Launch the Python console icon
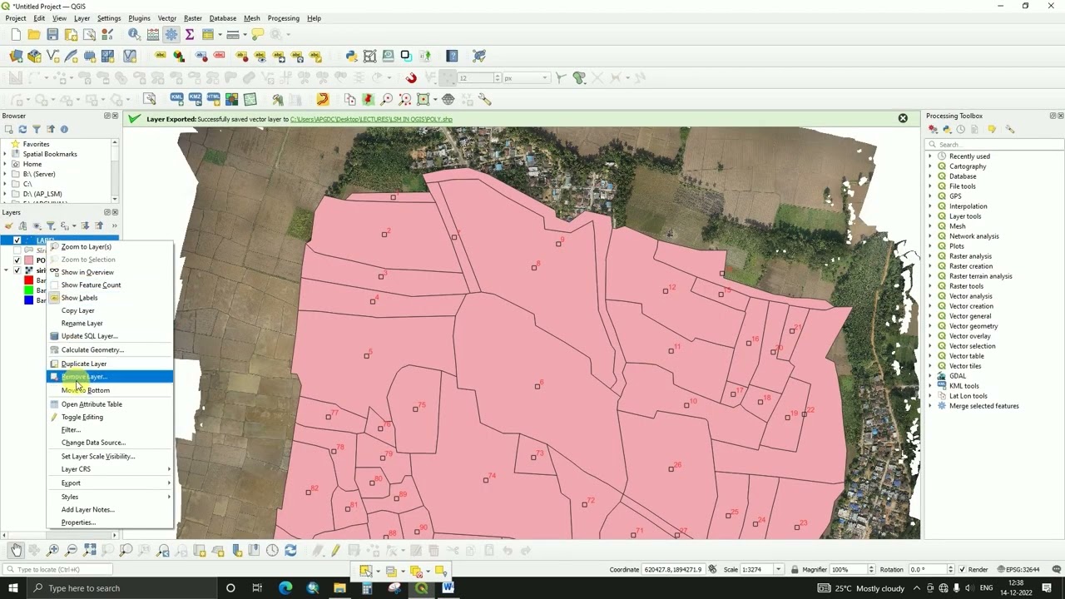 pyautogui.click(x=351, y=56)
